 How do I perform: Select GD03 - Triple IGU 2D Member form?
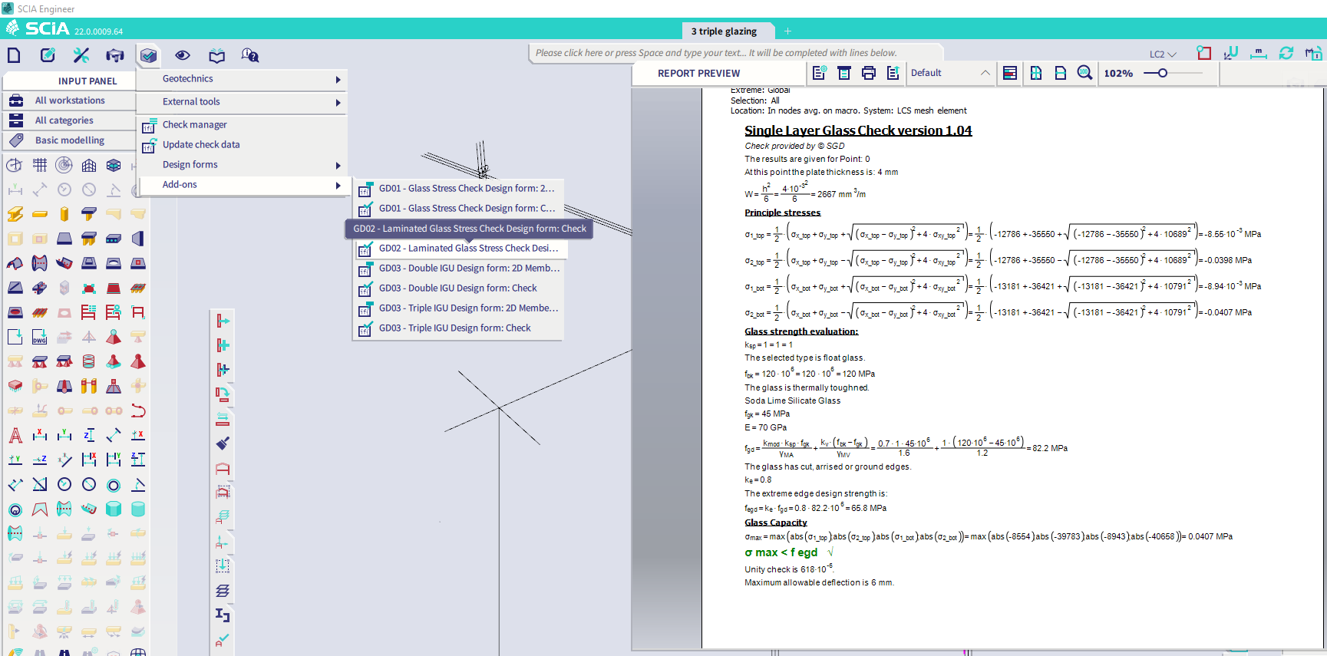[x=458, y=308]
